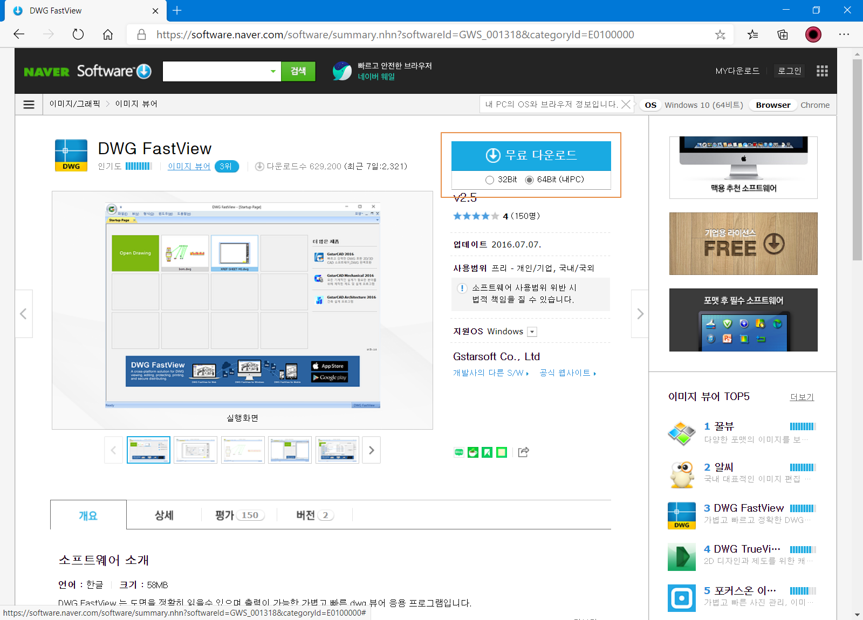Open DWG TrueView icon in TOP5
This screenshot has height=620, width=863.
click(x=682, y=556)
